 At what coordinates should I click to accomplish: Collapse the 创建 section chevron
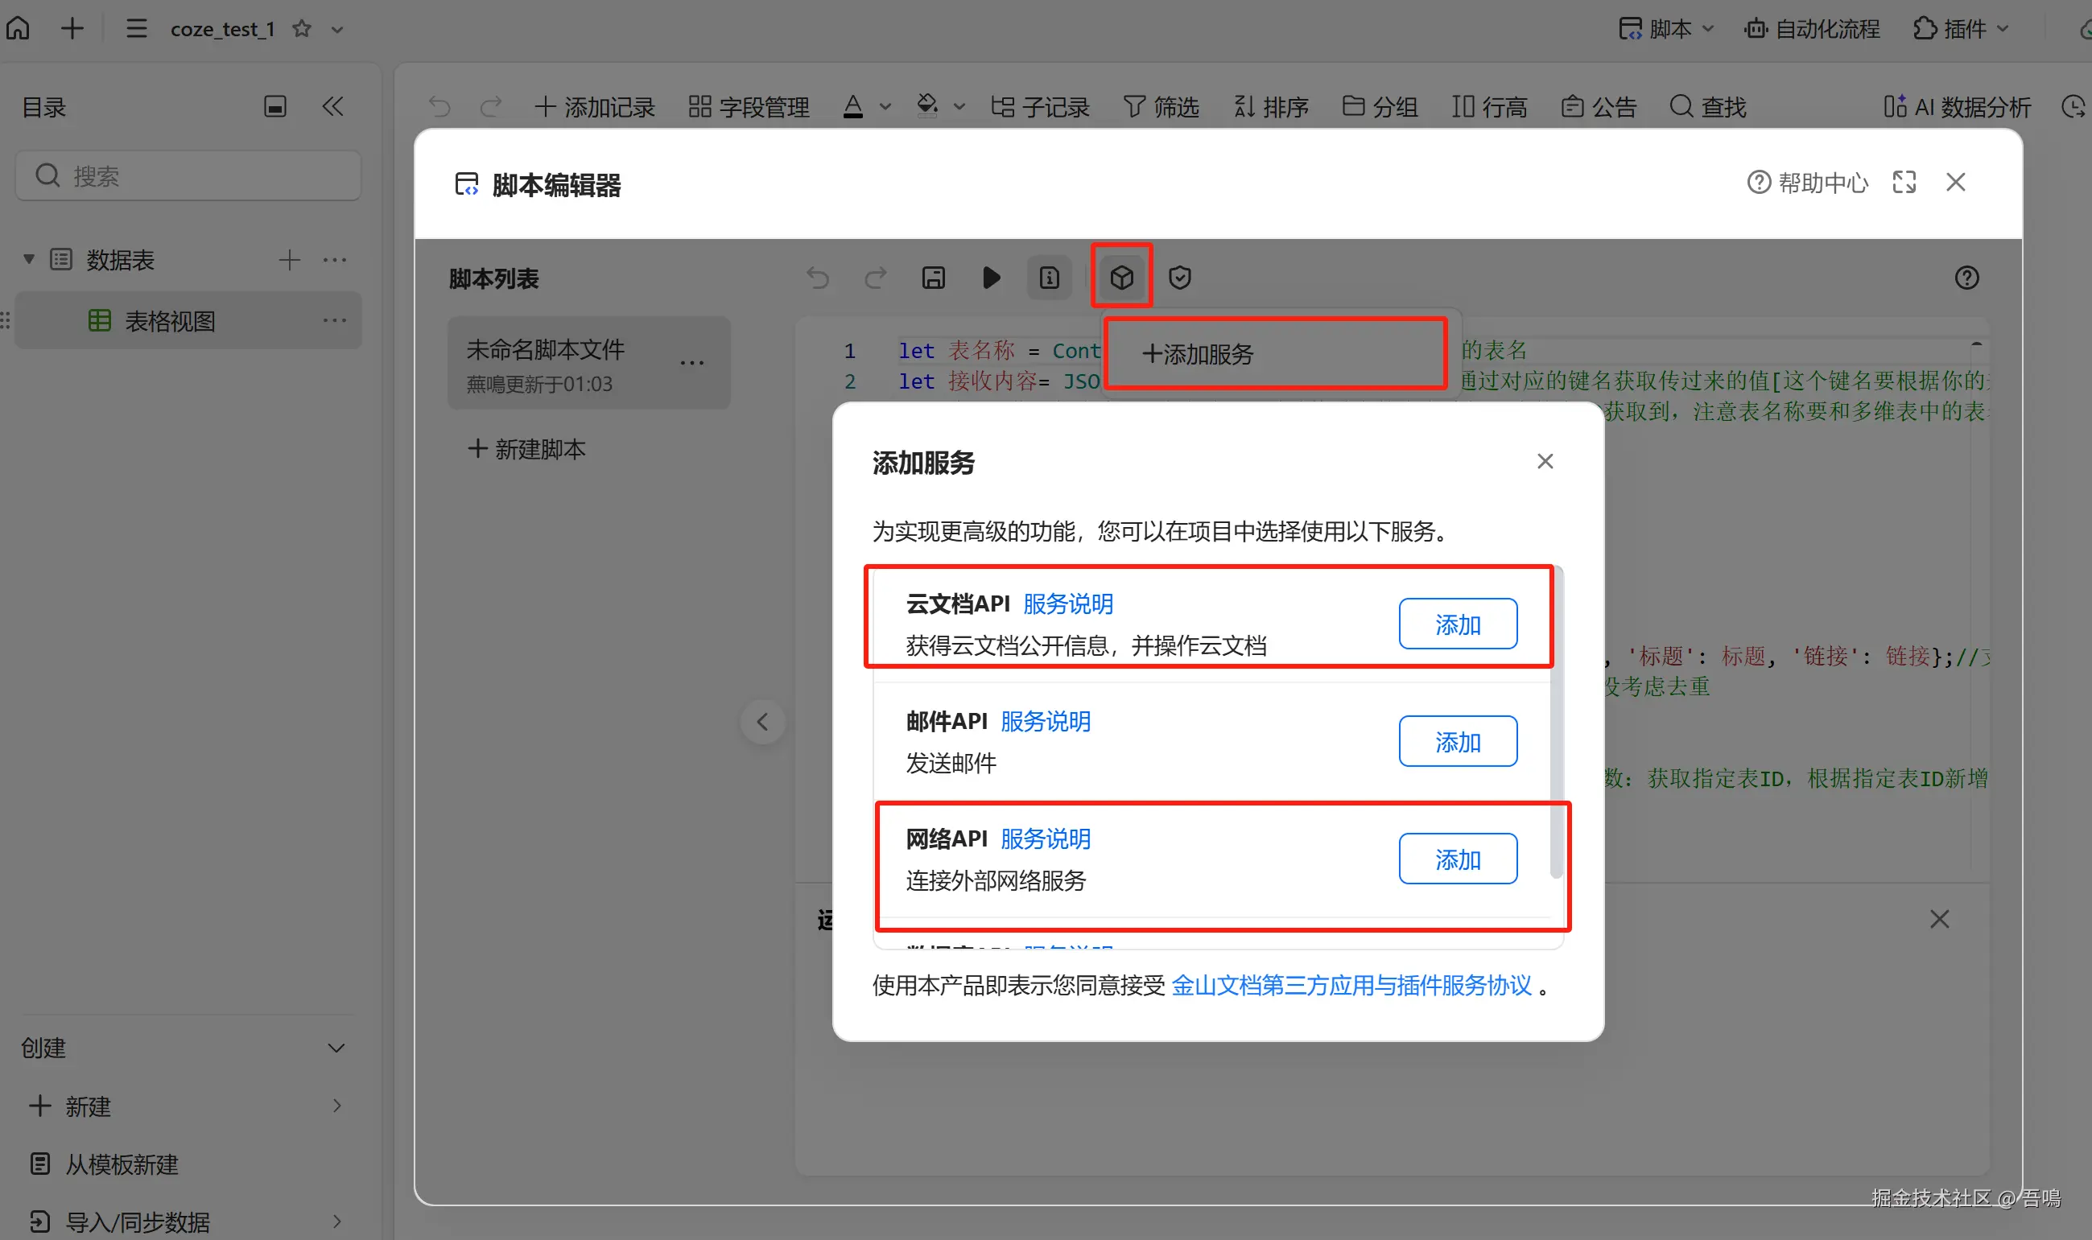(336, 1048)
